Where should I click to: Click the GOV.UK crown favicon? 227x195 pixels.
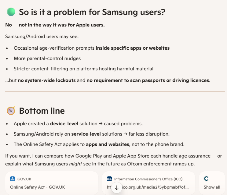[x=13, y=179]
